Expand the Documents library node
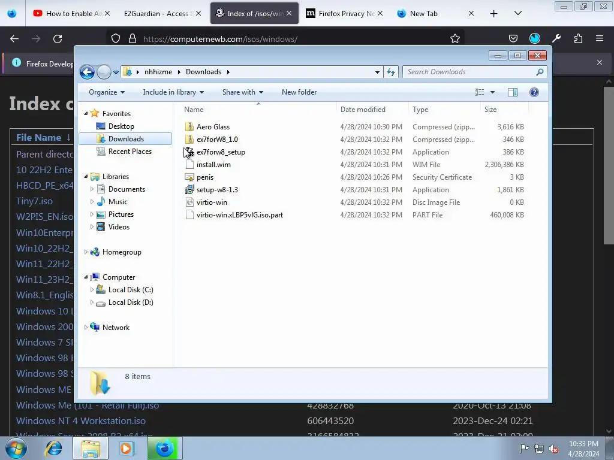 (x=92, y=189)
